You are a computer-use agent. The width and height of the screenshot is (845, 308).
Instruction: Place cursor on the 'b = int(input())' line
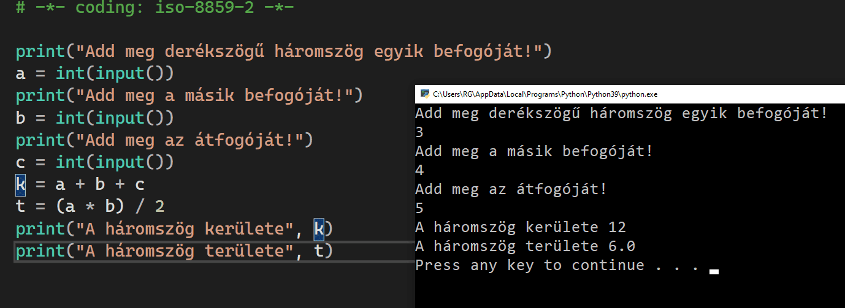[95, 118]
